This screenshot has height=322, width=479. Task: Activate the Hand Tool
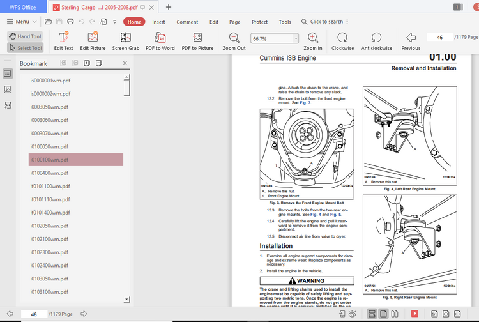point(26,36)
